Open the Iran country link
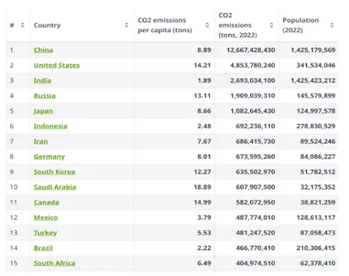 tap(41, 142)
